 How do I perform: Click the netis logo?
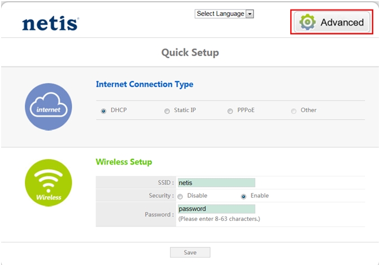coord(50,23)
